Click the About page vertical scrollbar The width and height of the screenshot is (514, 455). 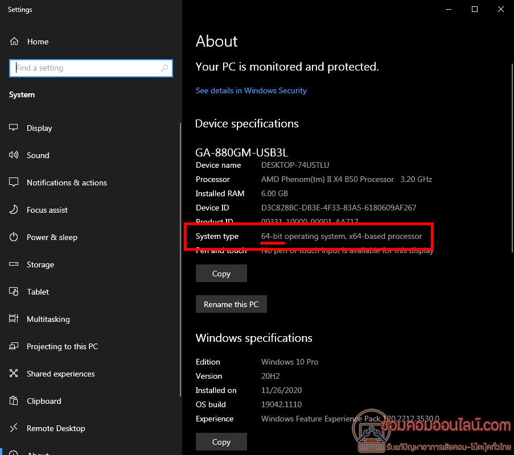tap(512, 158)
